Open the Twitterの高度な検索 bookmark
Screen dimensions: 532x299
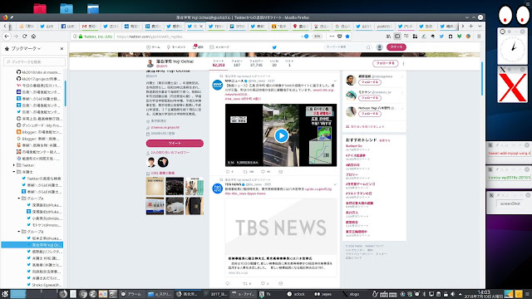(42, 179)
